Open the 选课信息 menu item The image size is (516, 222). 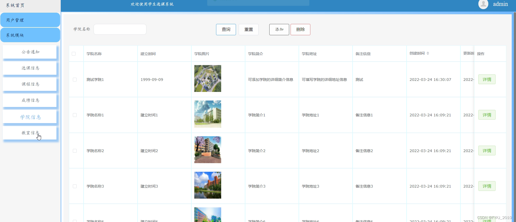click(x=30, y=68)
